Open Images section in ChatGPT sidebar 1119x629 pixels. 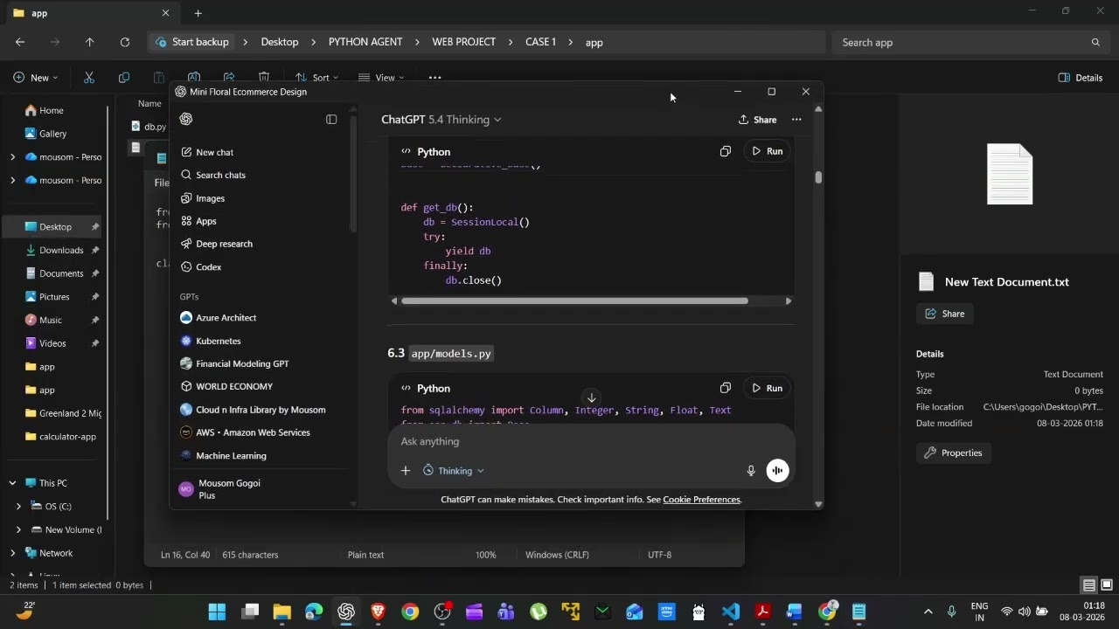pyautogui.click(x=203, y=198)
